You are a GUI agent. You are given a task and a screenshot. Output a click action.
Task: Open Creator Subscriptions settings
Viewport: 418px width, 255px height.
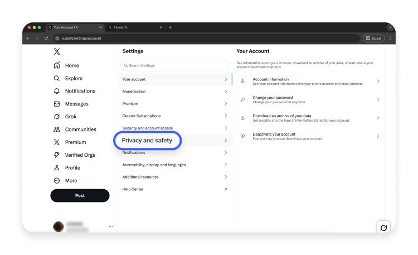[175, 116]
